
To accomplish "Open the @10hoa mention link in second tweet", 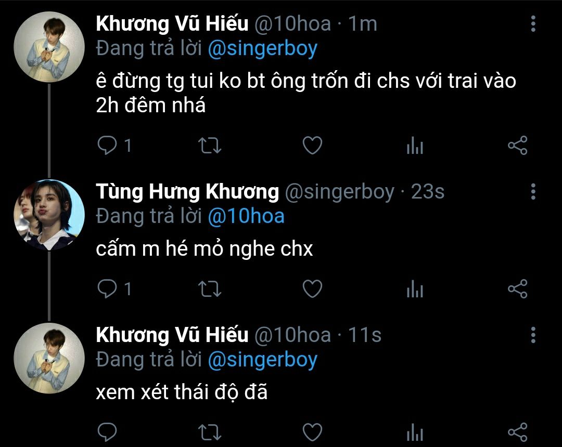I will point(246,216).
